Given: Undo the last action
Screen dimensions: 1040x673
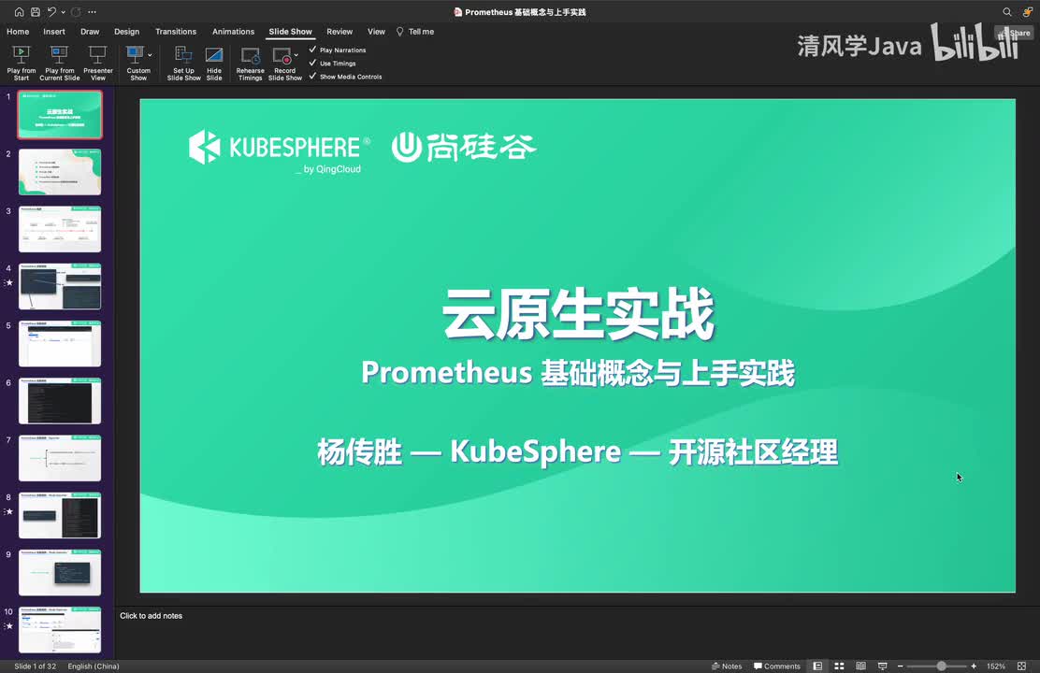Looking at the screenshot, I should (51, 12).
